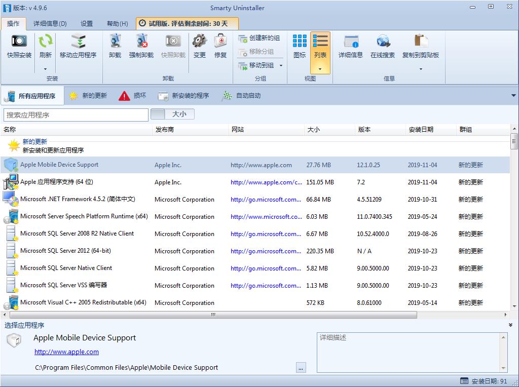
Task: Toggle the 大/小 icon size switch
Action: [172, 114]
